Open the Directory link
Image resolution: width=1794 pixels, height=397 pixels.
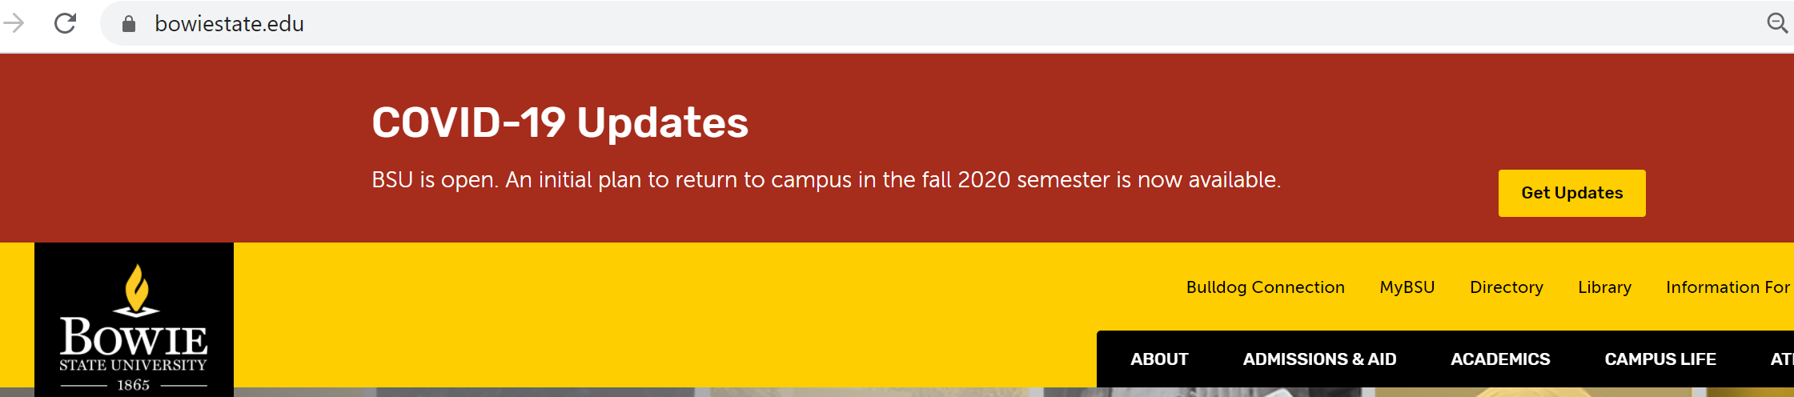pos(1506,287)
